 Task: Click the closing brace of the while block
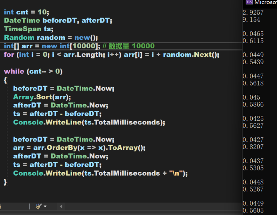tap(5, 182)
